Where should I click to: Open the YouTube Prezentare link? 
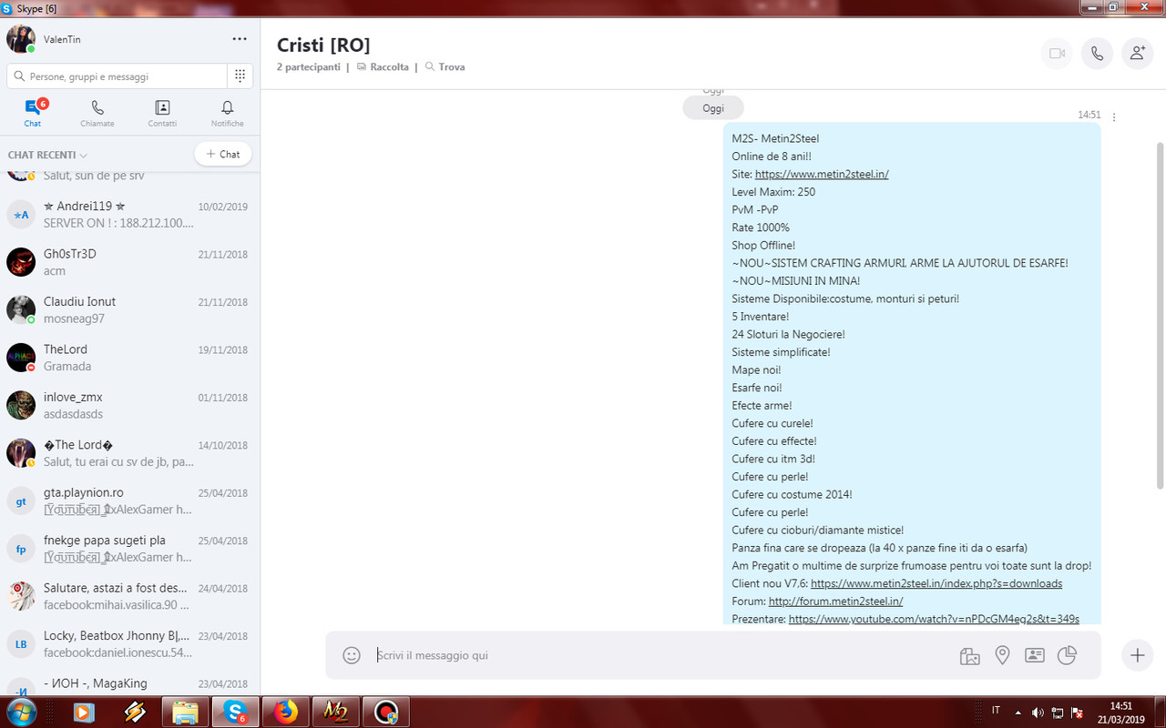point(934,619)
